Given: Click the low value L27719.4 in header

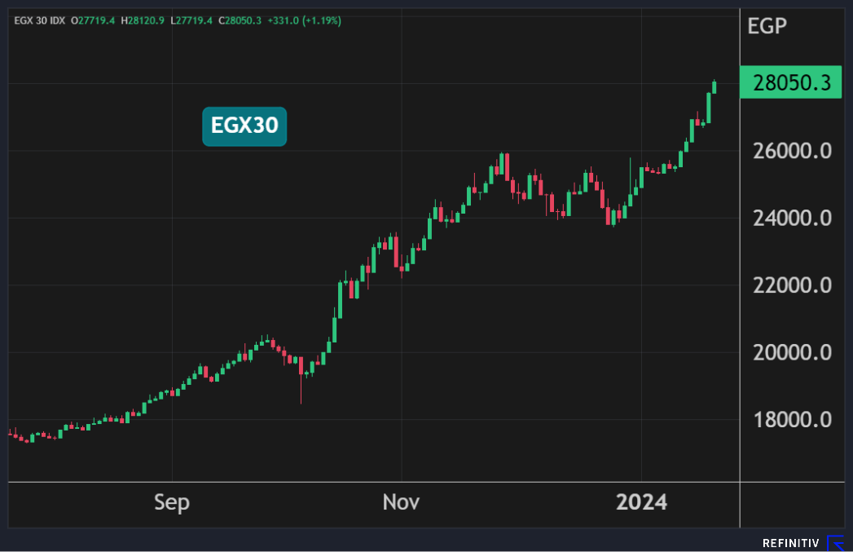Looking at the screenshot, I should coord(191,20).
